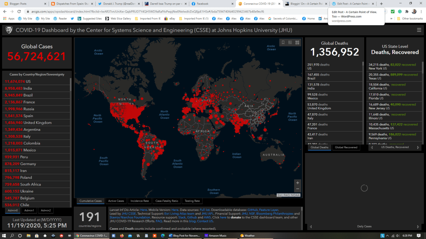The height and width of the screenshot is (239, 426).
Task: Select the Incidence Rate map tab
Action: (139, 201)
